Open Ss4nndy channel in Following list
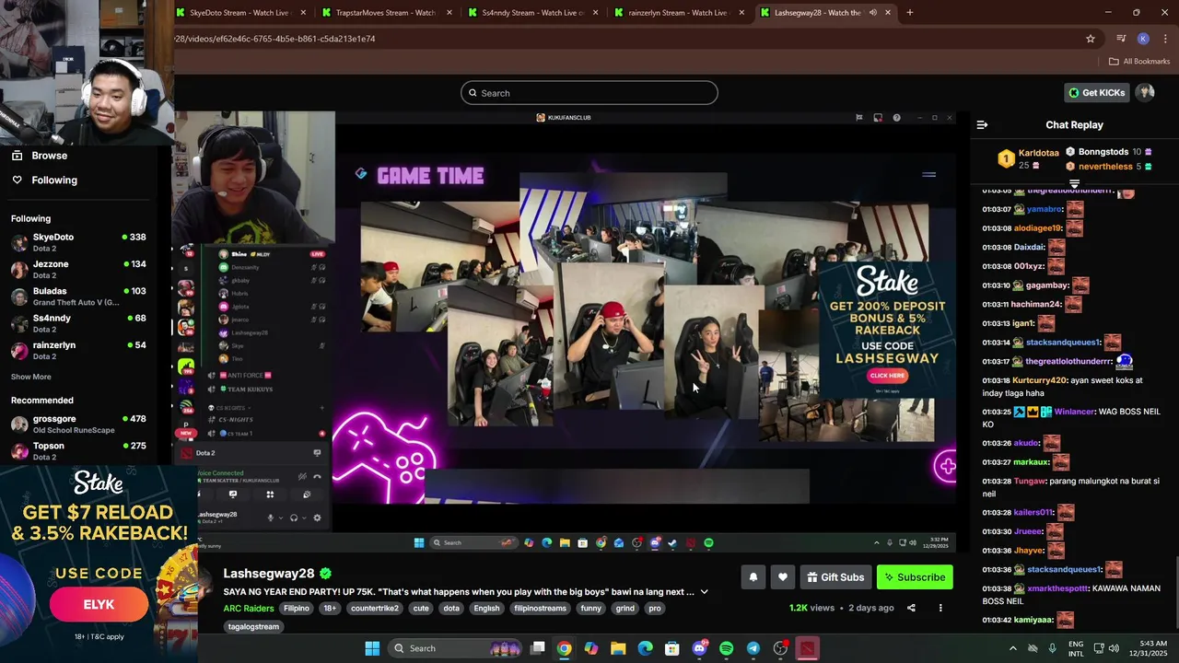The height and width of the screenshot is (663, 1179). coord(78,323)
